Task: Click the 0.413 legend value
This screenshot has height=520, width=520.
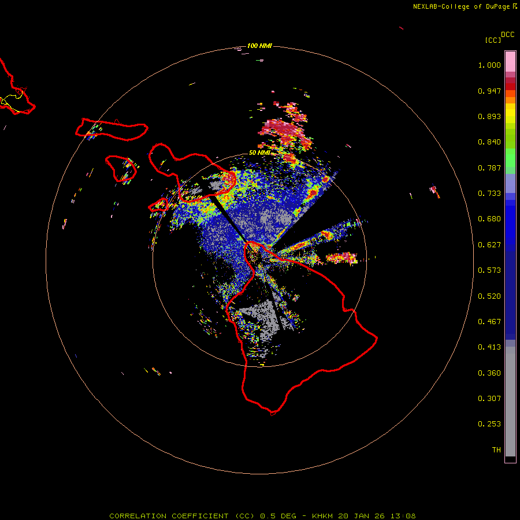Action: tap(489, 347)
